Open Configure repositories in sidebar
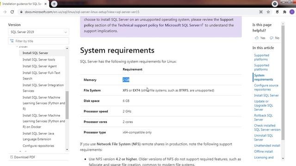Screen dimensions: 296x166 pos(38,146)
